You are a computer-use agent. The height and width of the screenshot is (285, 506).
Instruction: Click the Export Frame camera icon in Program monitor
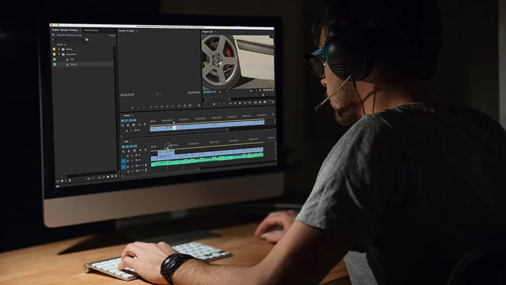266,103
